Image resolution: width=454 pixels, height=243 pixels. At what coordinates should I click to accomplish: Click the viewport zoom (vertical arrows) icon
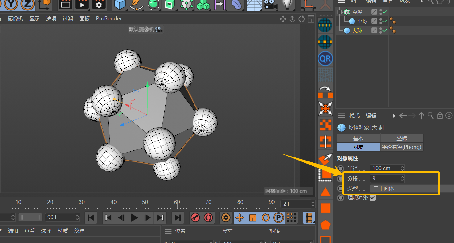click(x=292, y=19)
